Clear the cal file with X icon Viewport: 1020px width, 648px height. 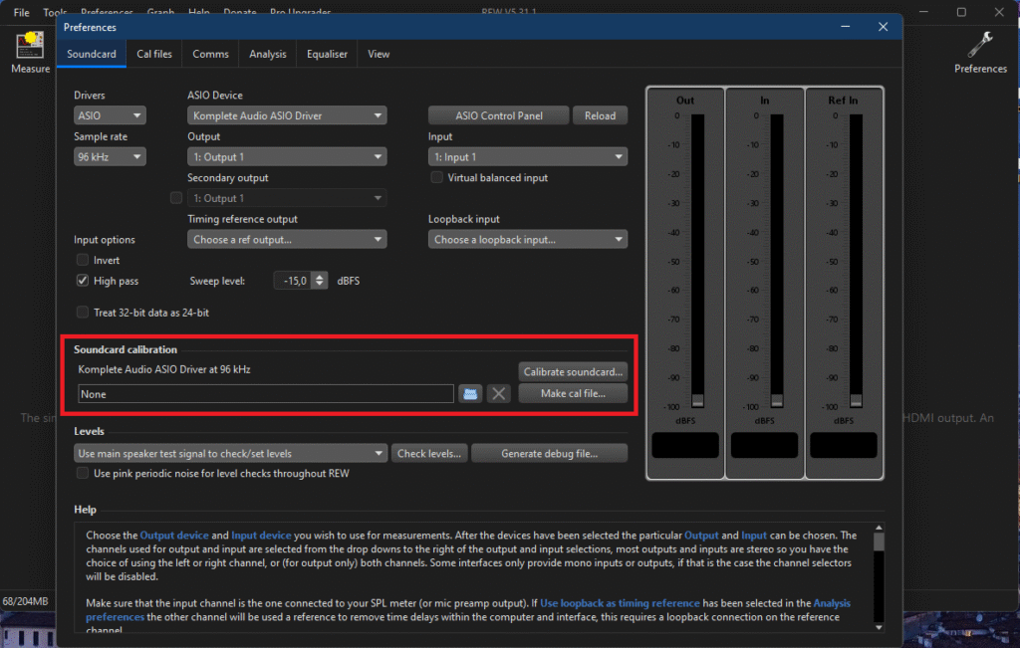tap(499, 394)
